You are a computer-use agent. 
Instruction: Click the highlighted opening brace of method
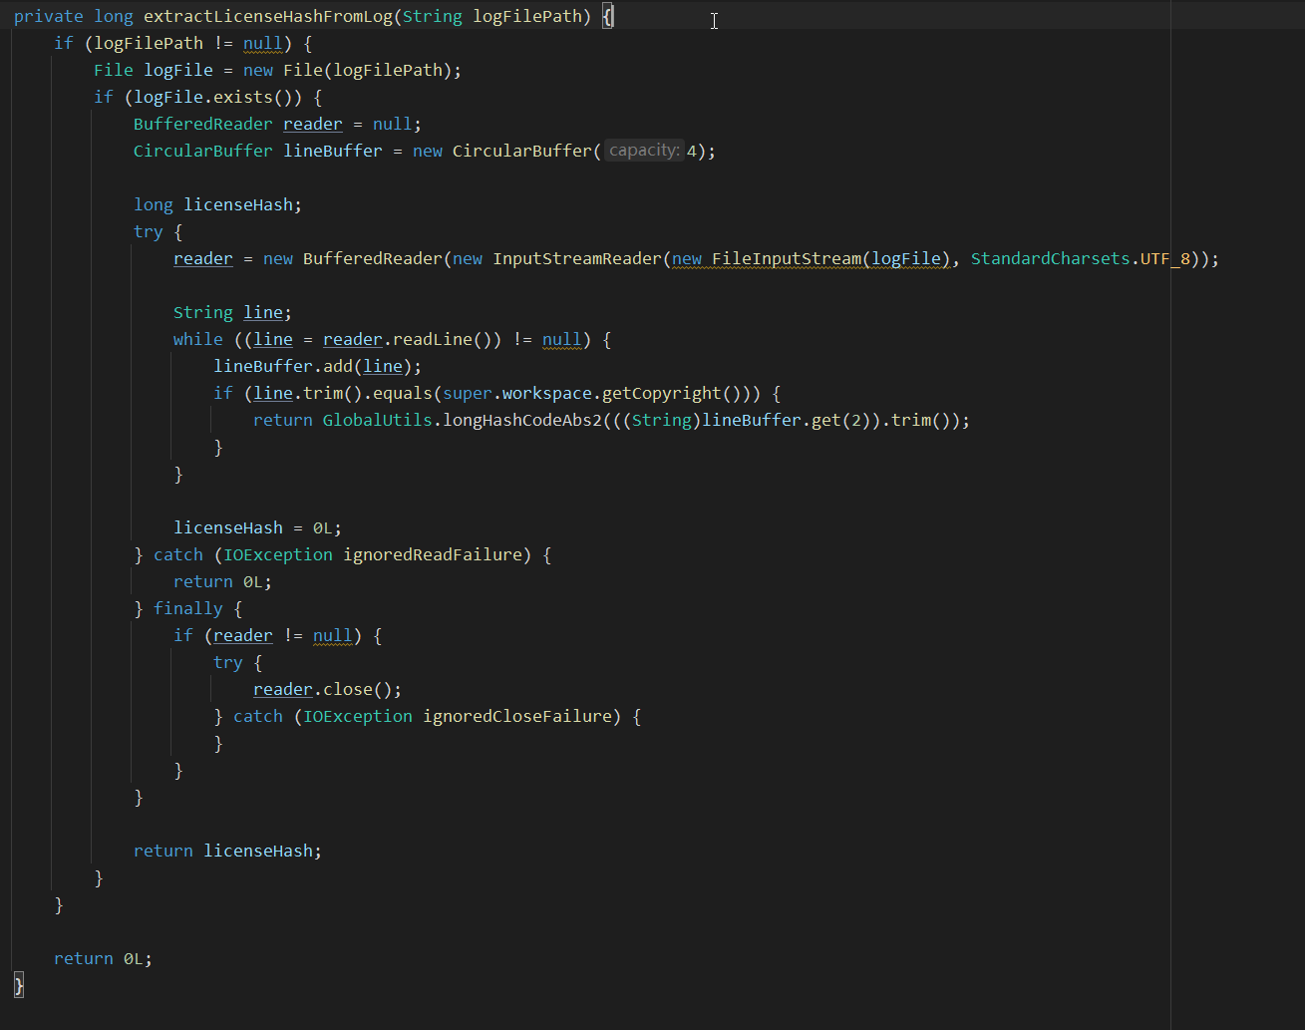tap(608, 16)
